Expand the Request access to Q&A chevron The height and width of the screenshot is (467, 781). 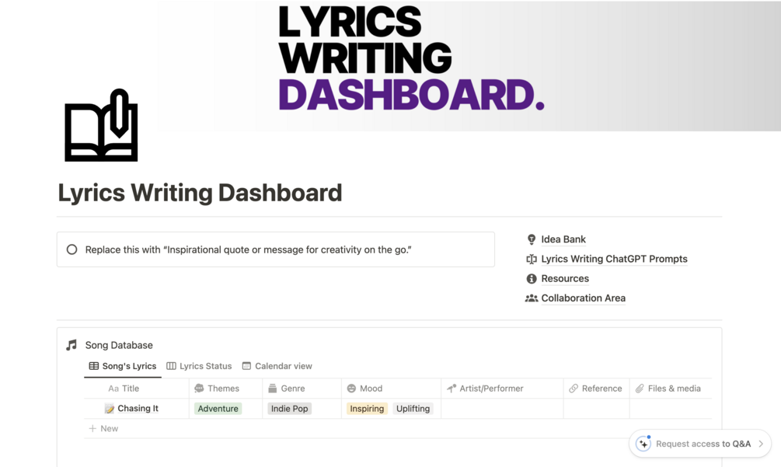point(761,444)
